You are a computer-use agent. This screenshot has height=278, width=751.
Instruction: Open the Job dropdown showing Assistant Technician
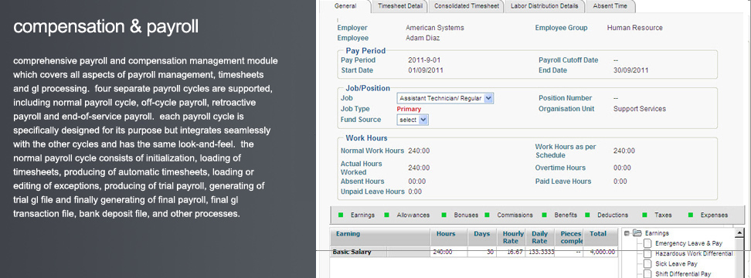click(x=445, y=98)
